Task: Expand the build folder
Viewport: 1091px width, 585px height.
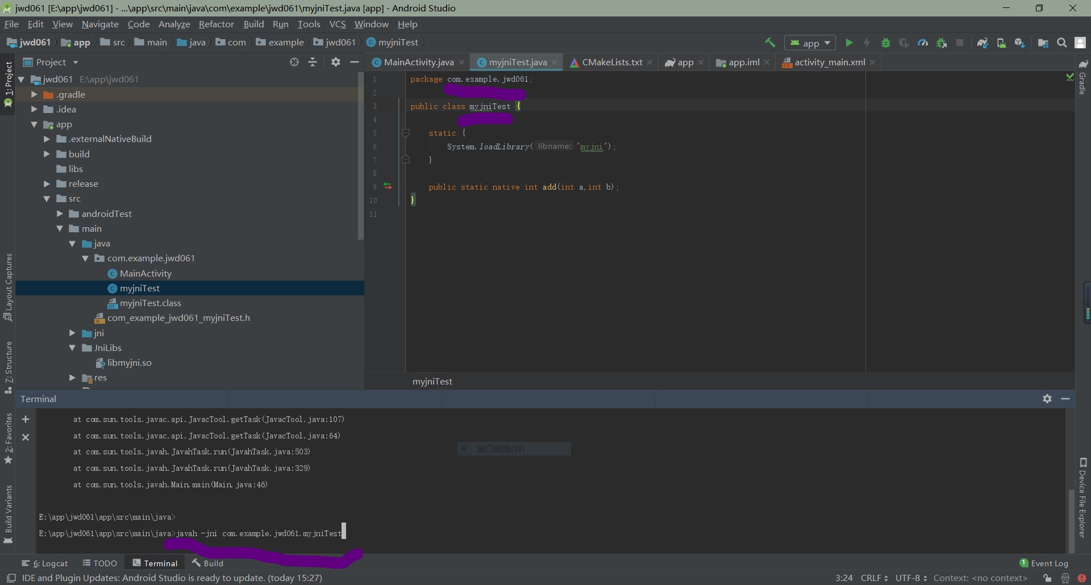Action: (47, 154)
